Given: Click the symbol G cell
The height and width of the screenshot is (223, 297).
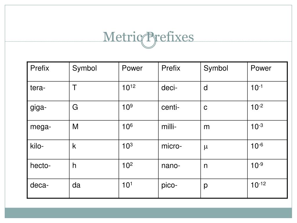Looking at the screenshot, I should (94, 111).
